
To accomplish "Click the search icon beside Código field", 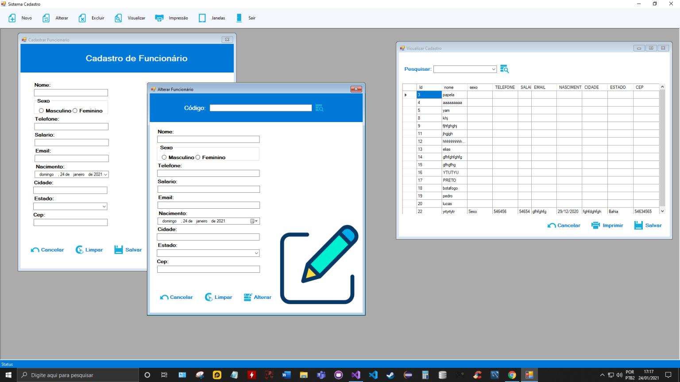I will (x=320, y=108).
